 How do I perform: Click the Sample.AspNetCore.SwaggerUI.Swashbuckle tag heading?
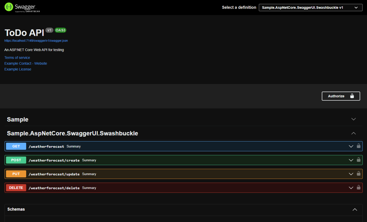[x=72, y=133]
